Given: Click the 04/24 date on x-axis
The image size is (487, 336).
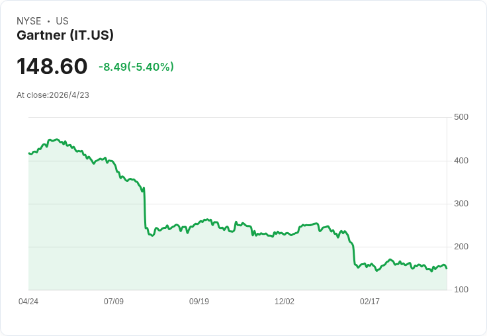Looking at the screenshot, I should pos(28,302).
